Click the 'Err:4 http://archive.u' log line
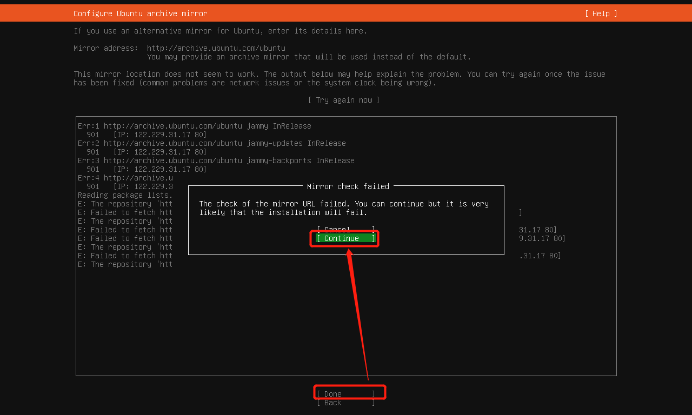This screenshot has width=692, height=415. (x=125, y=178)
